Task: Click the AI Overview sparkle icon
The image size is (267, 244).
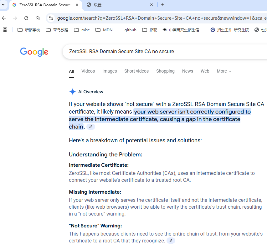Action: coord(73,92)
